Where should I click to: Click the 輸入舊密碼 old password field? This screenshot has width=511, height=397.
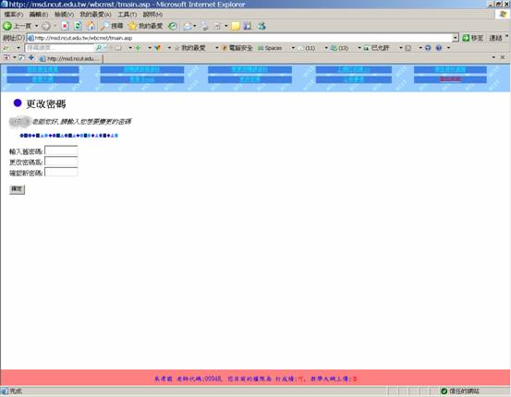[61, 150]
